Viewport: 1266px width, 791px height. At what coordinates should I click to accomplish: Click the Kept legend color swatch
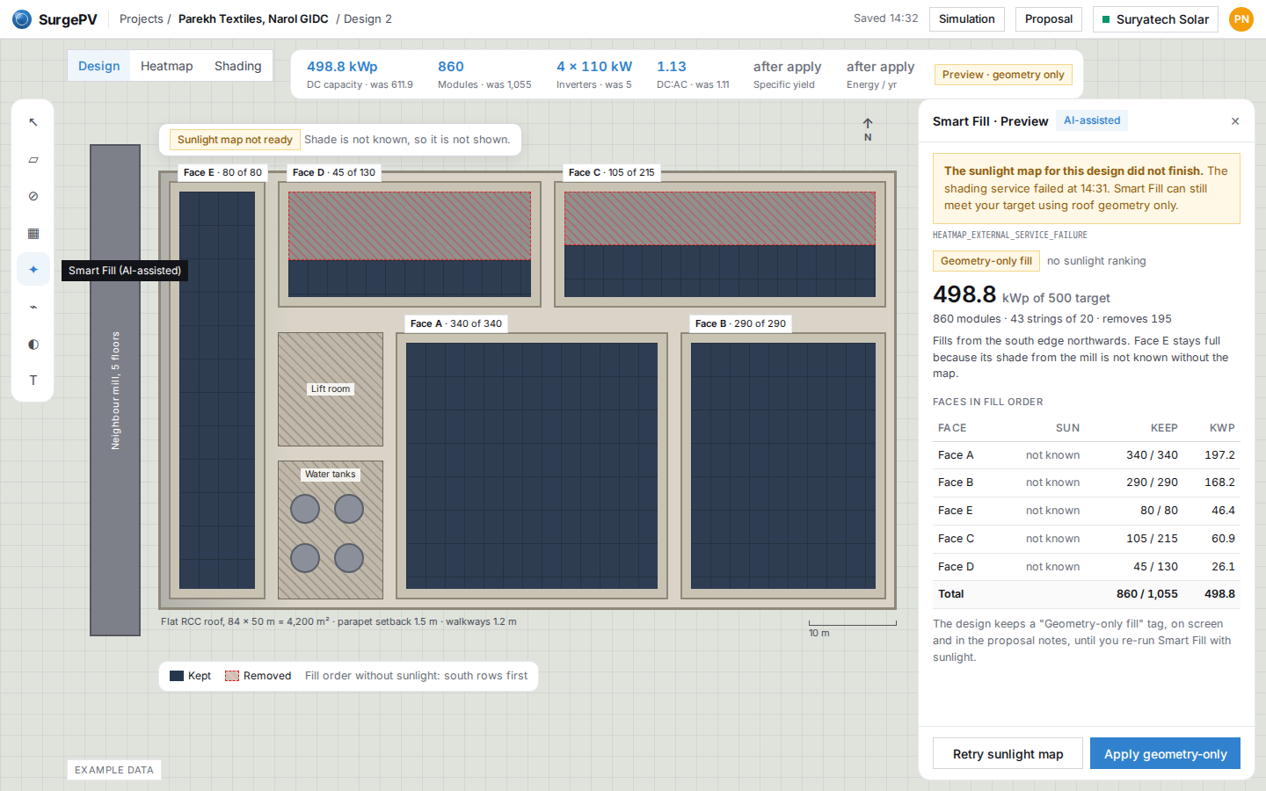(177, 676)
